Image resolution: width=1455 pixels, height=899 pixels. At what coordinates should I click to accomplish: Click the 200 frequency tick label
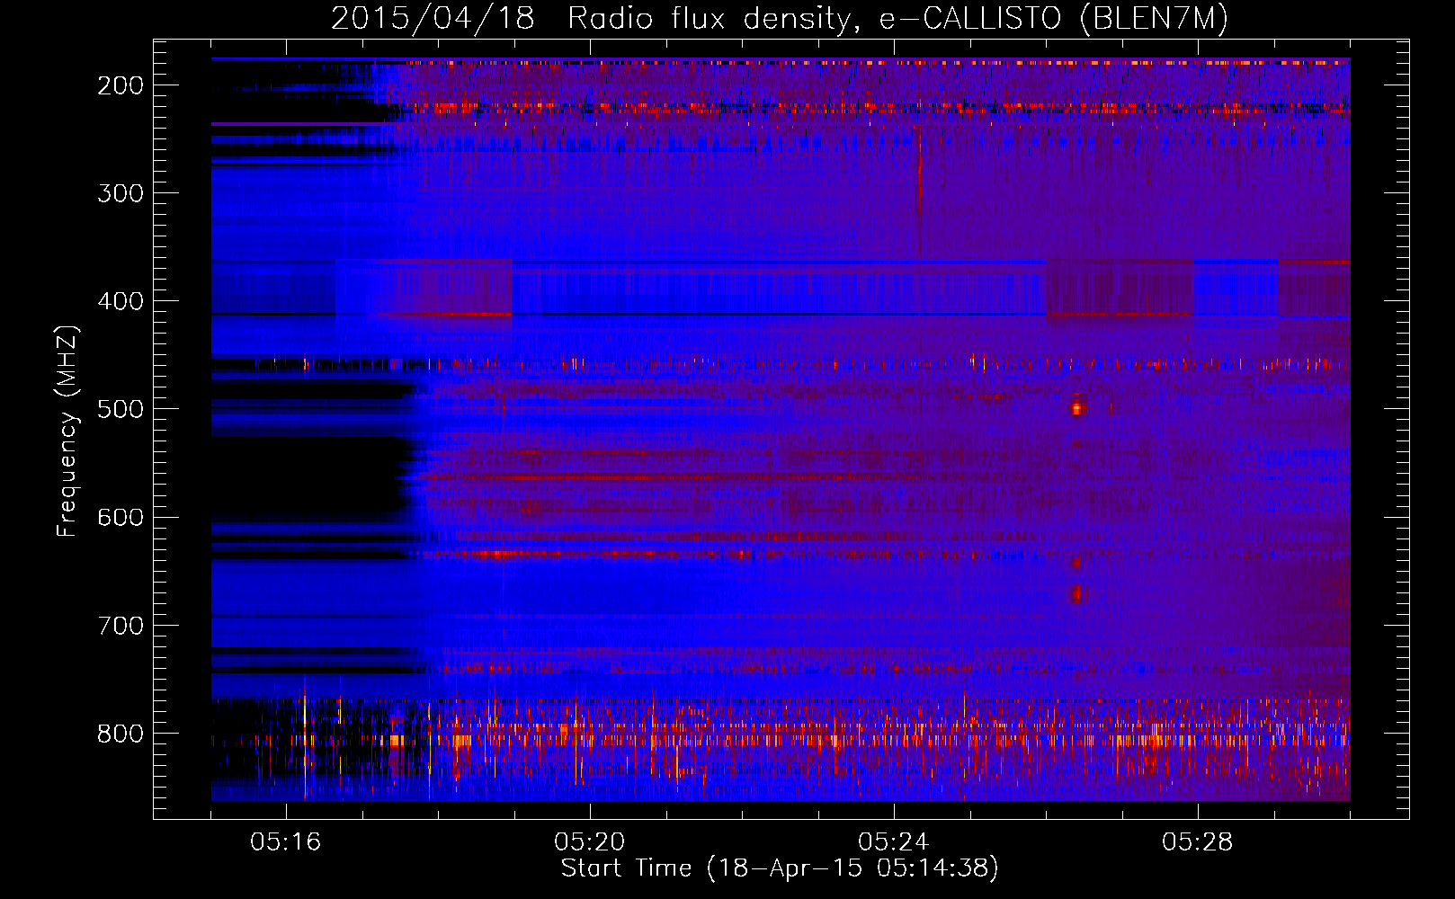(x=121, y=85)
